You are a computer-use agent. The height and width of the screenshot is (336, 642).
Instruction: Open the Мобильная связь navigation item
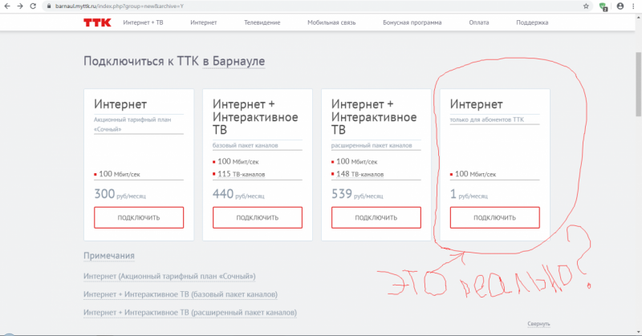coord(331,22)
